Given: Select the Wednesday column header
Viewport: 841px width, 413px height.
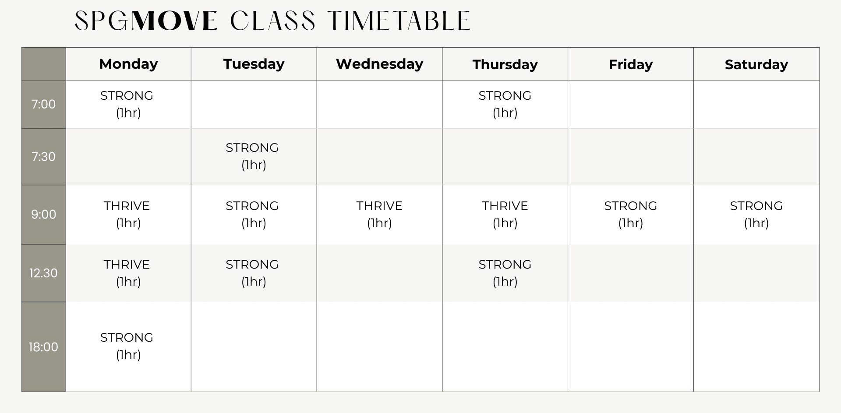Looking at the screenshot, I should (x=379, y=64).
